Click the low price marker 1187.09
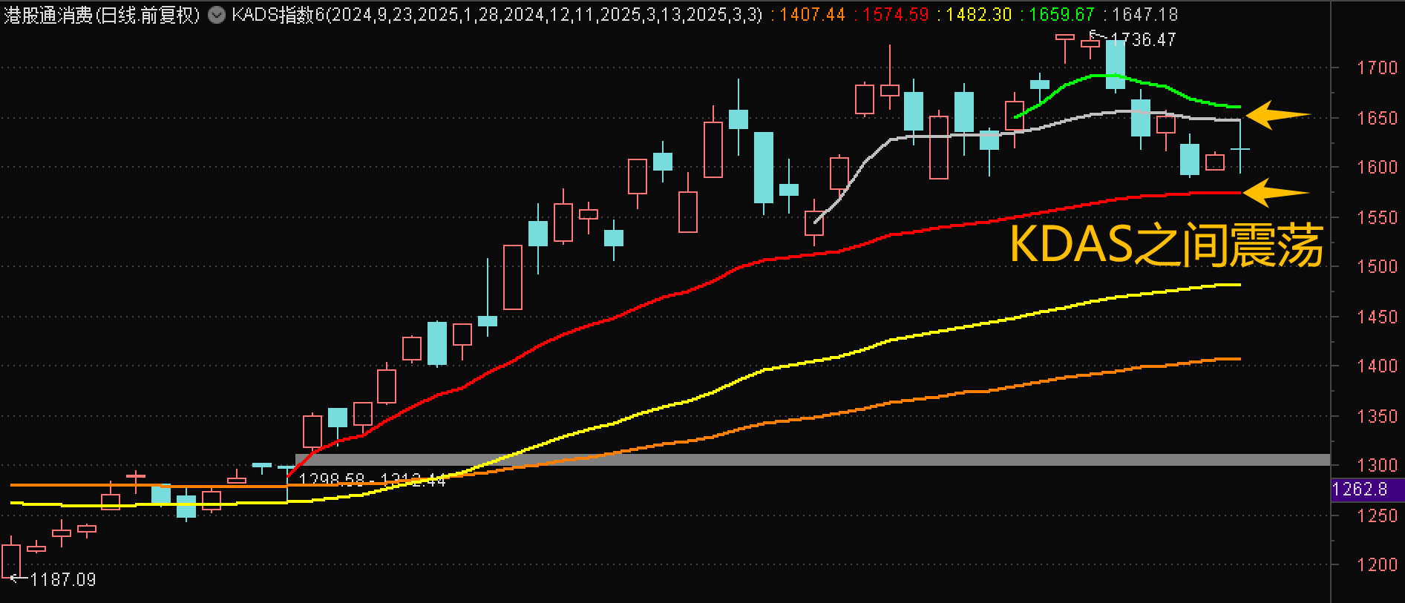1405x603 pixels. click(63, 580)
